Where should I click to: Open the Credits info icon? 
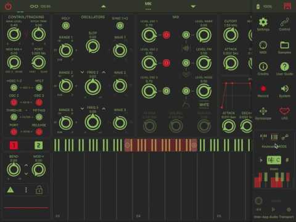coord(263,67)
